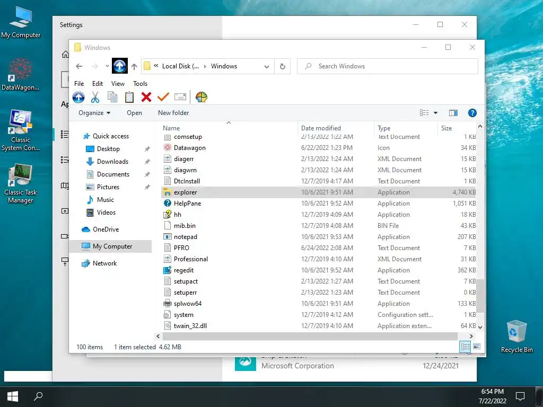Open the notification center icon
Viewport: 543px width, 407px height.
coord(520,396)
